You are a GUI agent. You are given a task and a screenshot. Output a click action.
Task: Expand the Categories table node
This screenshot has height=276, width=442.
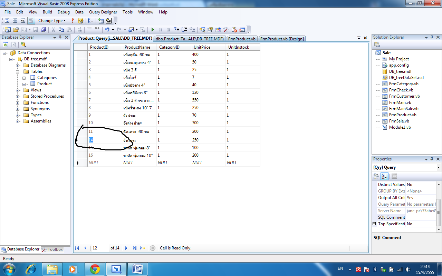[24, 78]
